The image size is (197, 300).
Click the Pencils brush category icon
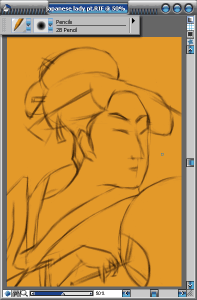(18, 25)
